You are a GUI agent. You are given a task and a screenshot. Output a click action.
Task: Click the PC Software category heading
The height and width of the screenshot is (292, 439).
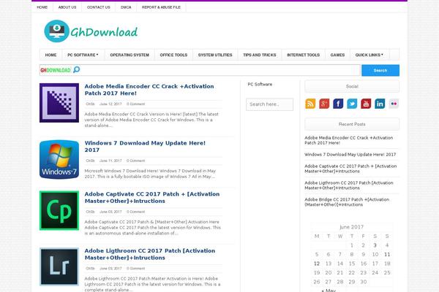(x=260, y=84)
